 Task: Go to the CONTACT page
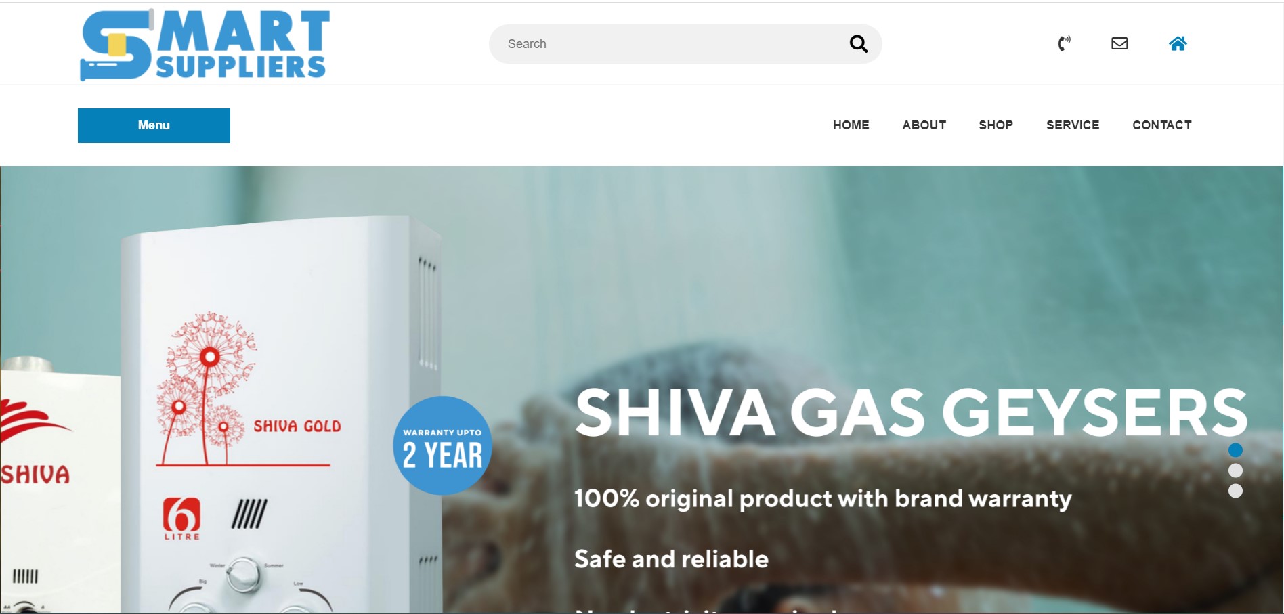point(1162,125)
